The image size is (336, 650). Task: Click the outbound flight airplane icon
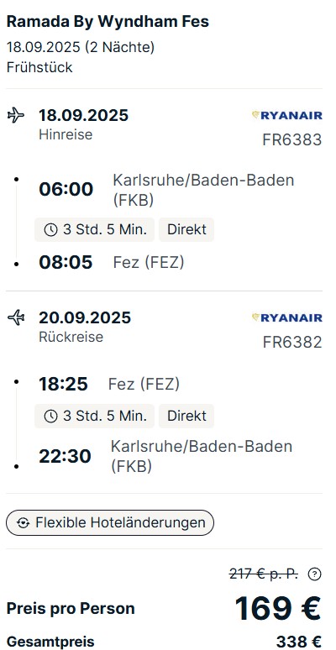16,115
